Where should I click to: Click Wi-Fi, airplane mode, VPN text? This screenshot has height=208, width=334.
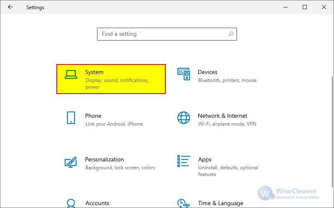tap(227, 124)
